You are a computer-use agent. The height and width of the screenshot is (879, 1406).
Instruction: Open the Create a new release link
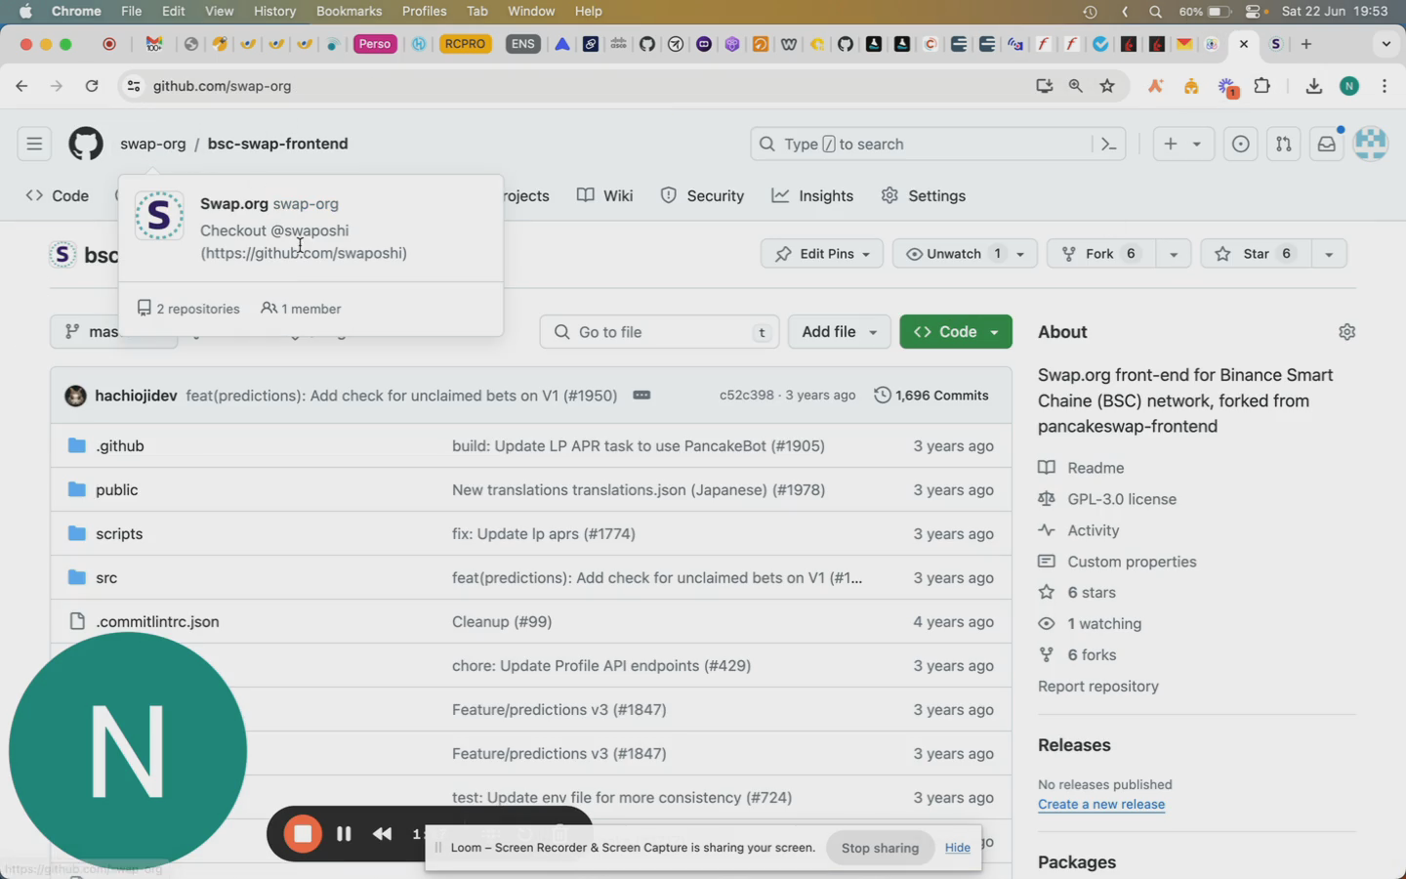(1101, 805)
